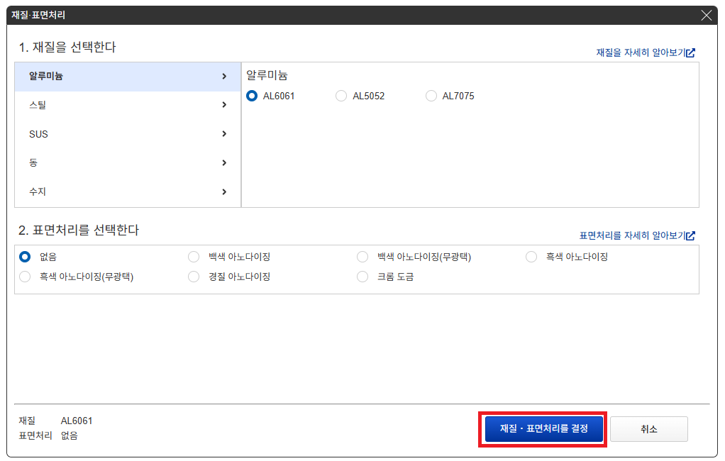Click external link icon beside 재질을 자세히 알아보기
The width and height of the screenshot is (725, 461).
pos(690,53)
